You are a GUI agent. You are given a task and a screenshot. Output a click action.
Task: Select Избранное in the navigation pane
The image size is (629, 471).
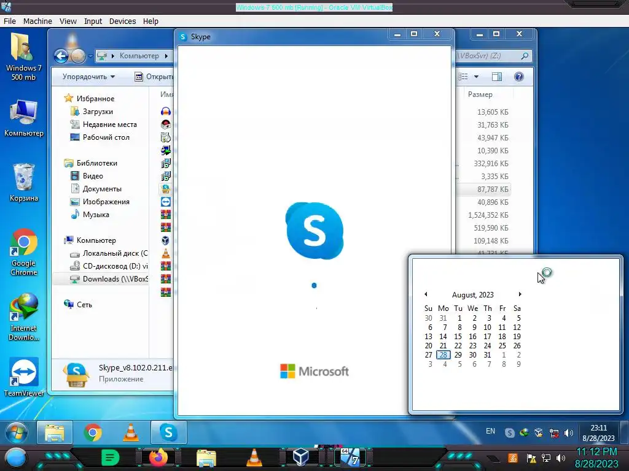[95, 99]
